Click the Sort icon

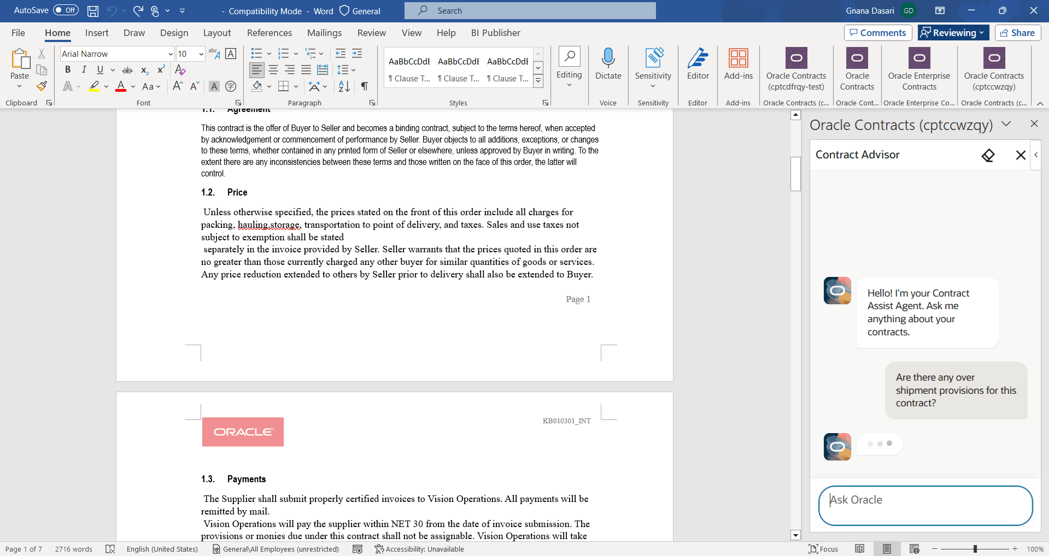(x=344, y=86)
